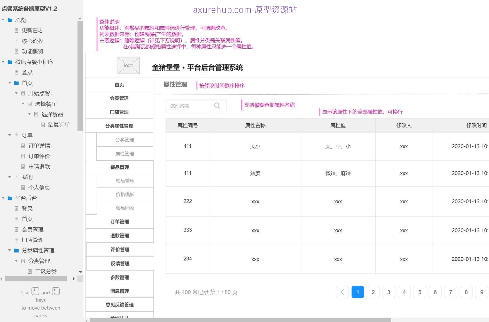Click the 平台后台 folder icon in tree
This screenshot has height=322, width=489.
click(10, 198)
